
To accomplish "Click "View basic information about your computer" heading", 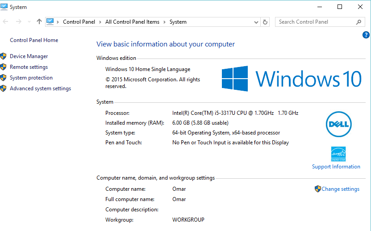I will click(x=166, y=44).
